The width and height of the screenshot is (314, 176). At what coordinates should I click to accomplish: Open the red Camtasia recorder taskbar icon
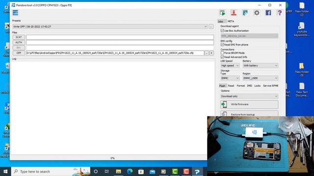point(186,172)
